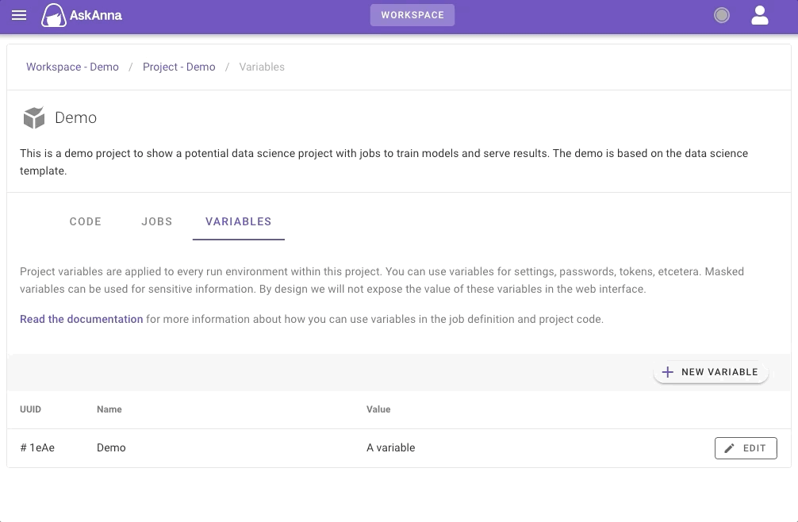Click the EDIT button for Demo variable
This screenshot has height=522, width=798.
[x=746, y=447]
